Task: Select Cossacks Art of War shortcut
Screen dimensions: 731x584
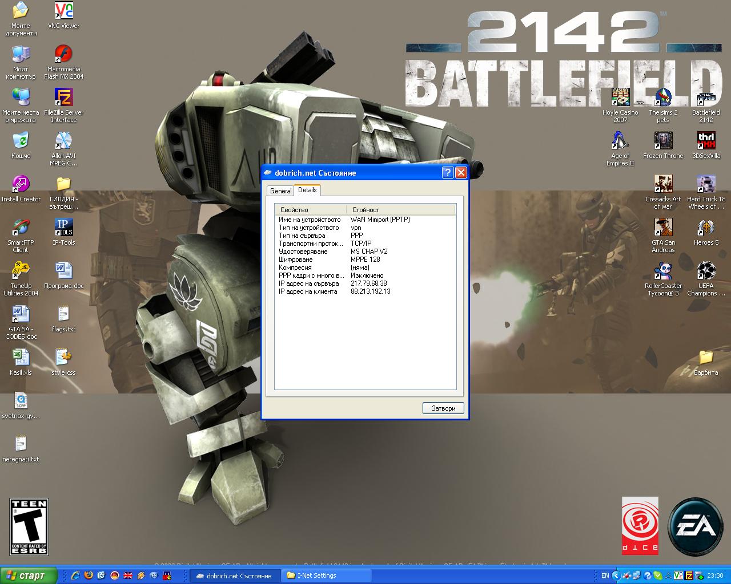Action: pos(663,193)
